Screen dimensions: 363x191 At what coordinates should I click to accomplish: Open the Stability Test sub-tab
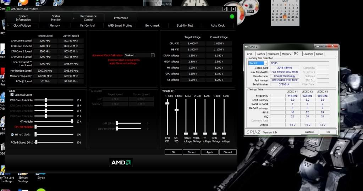coord(185,26)
